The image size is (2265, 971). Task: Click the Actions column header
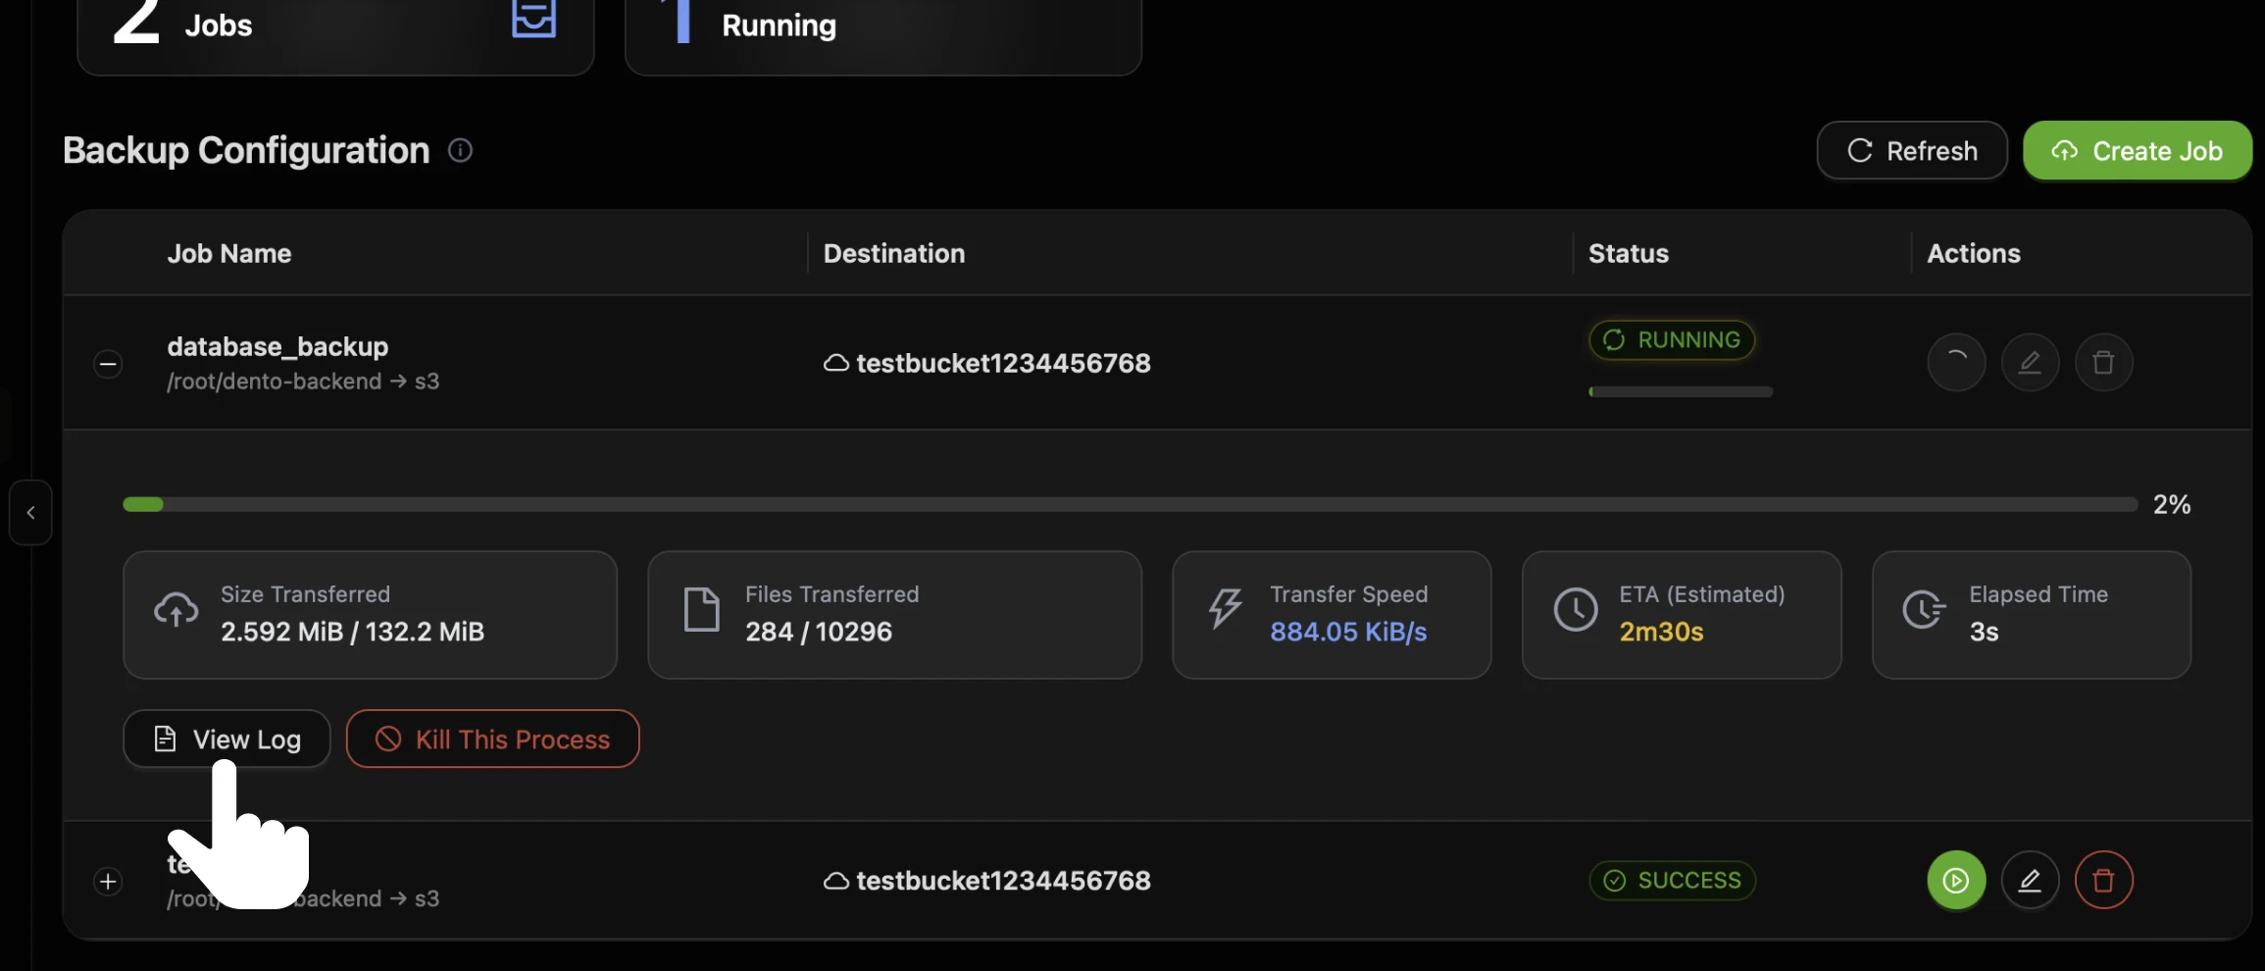click(1974, 253)
